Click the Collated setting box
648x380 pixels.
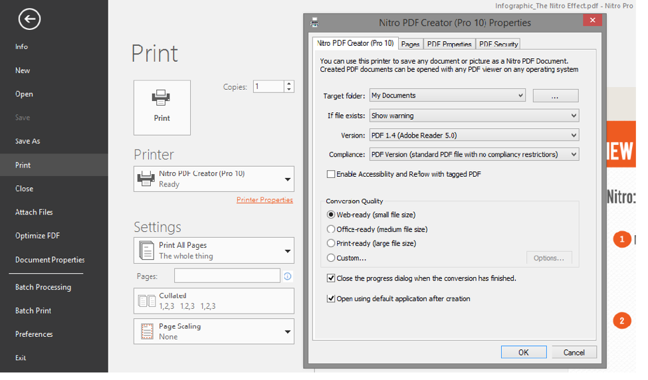click(213, 301)
